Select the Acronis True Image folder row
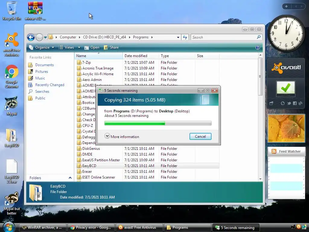 click(147, 68)
